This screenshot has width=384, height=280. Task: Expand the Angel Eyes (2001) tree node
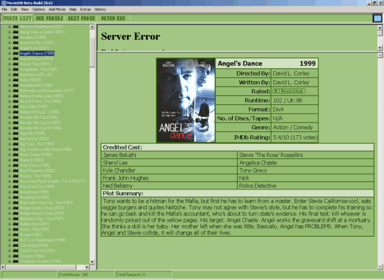9,48
